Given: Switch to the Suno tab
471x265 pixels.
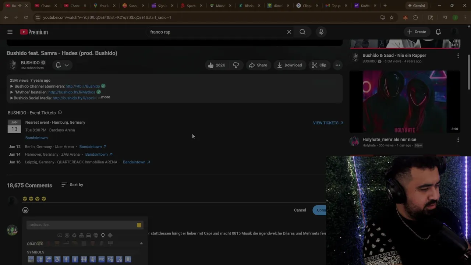Looking at the screenshot, I should 134,6.
